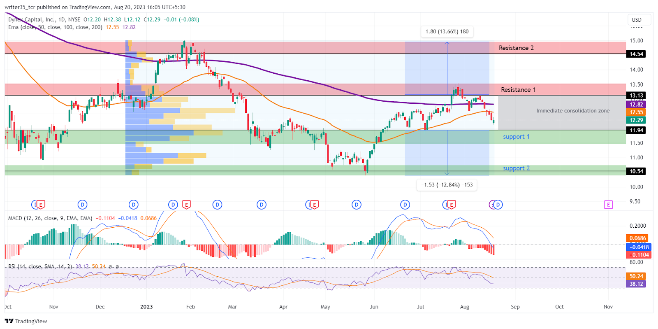Click the MACD -0.0418 blue value label

click(x=639, y=247)
